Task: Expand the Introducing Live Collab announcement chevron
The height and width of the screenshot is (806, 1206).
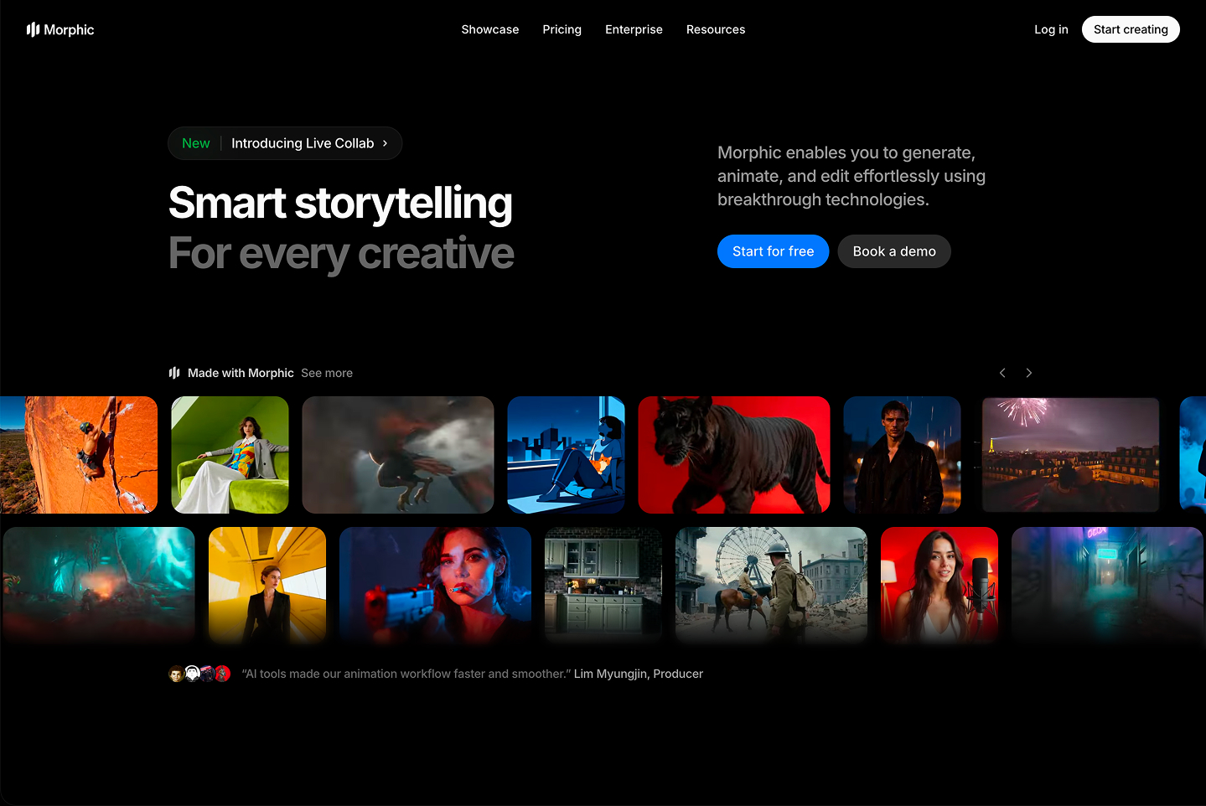Action: (x=386, y=143)
